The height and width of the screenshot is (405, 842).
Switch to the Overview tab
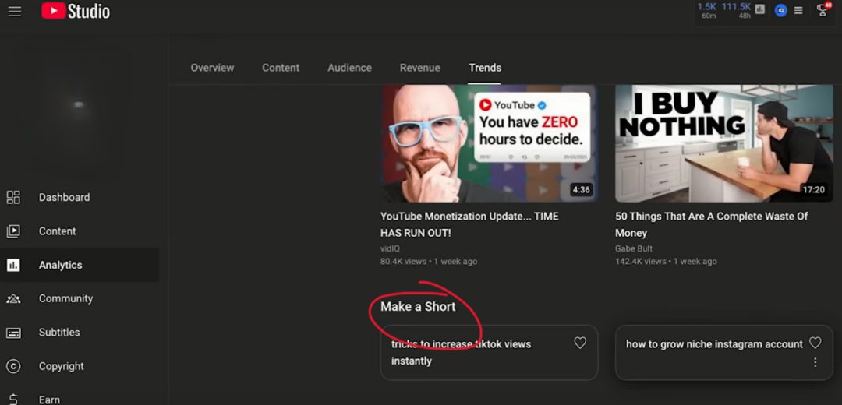(212, 68)
